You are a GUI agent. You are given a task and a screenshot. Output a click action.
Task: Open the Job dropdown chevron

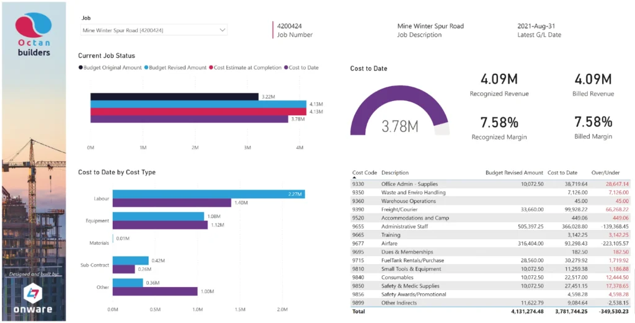coord(222,30)
